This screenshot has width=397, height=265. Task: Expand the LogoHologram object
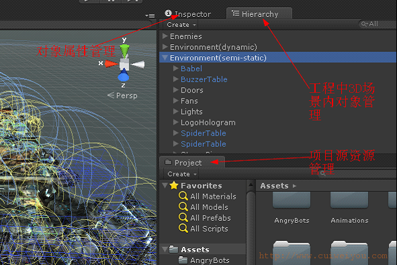[x=176, y=122]
